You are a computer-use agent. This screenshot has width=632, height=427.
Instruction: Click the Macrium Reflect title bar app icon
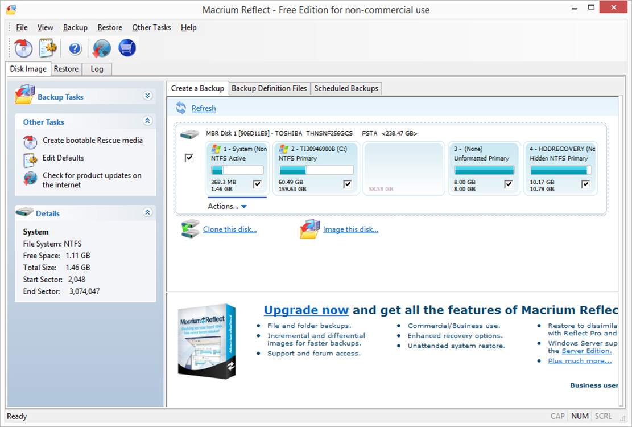(11, 9)
